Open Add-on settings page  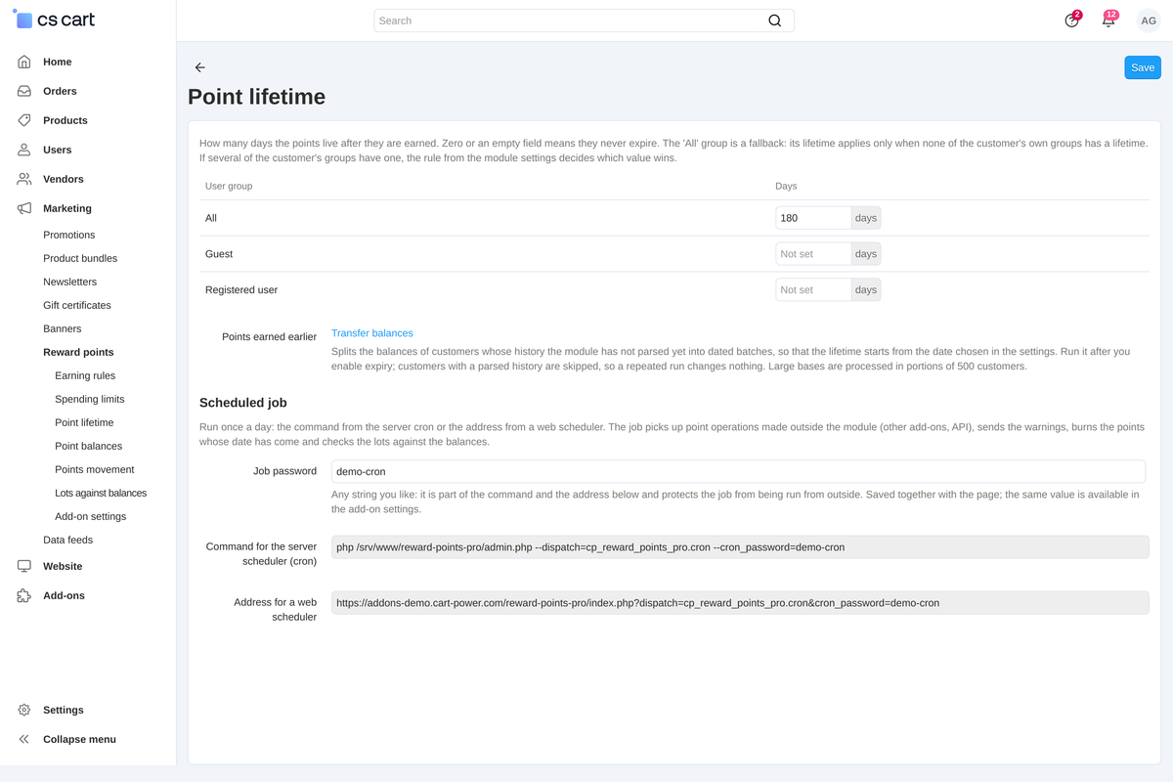pos(91,516)
